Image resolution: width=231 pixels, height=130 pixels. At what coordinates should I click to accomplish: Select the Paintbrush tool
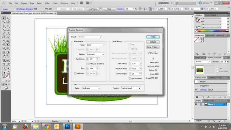4,33
